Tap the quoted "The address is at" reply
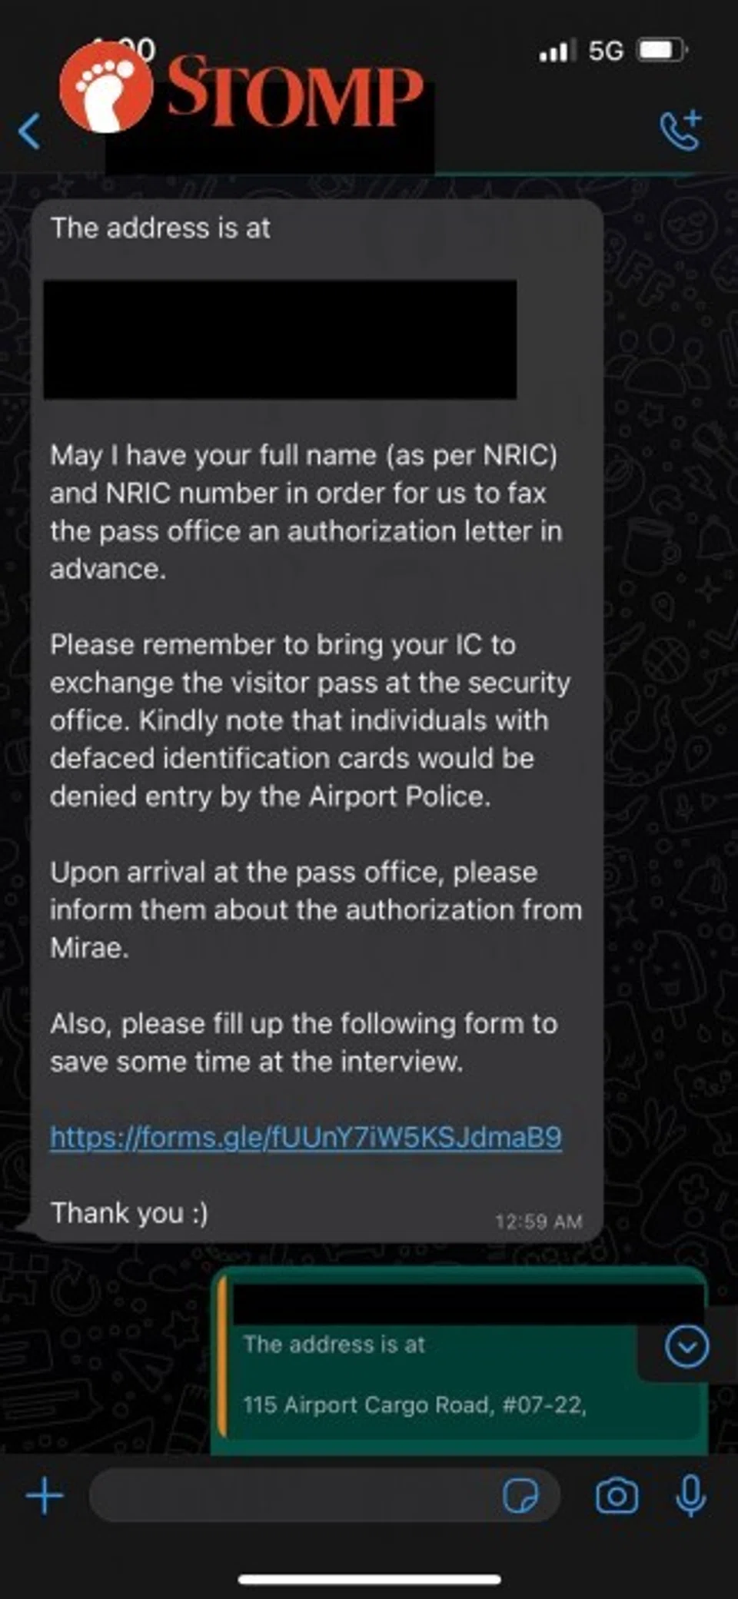738x1599 pixels. [x=334, y=1345]
